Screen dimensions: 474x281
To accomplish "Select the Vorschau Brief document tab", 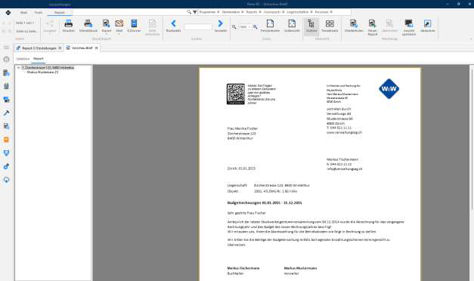I will (82, 48).
